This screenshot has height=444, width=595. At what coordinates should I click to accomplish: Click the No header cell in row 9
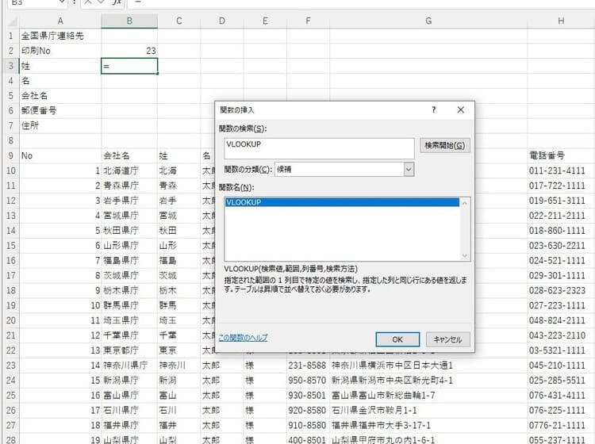pos(60,156)
